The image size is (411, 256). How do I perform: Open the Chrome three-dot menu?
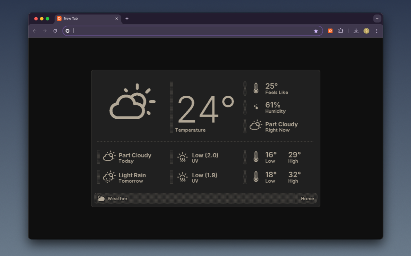(377, 31)
